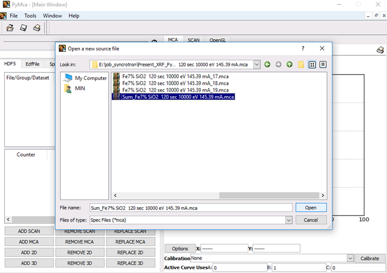Open the File menu
This screenshot has width=387, height=273.
(x=13, y=16)
